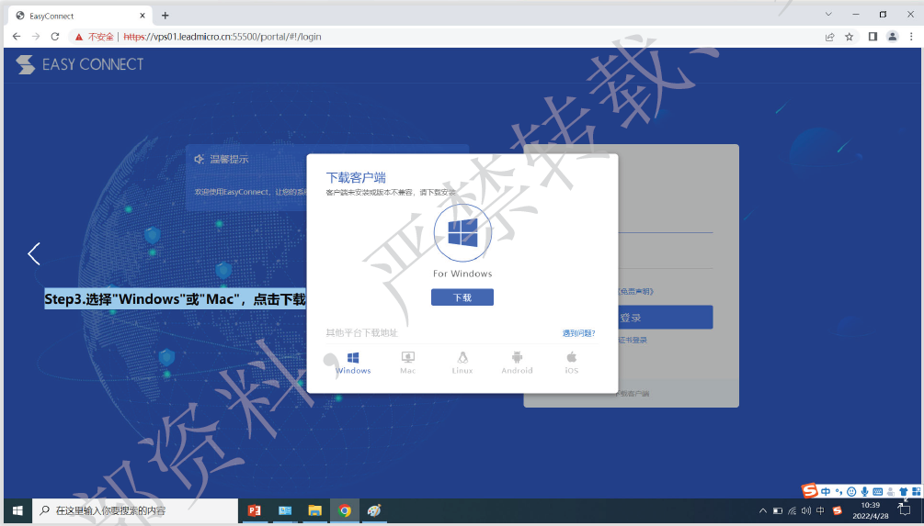
Task: Click the battery icon in the tray
Action: tap(778, 510)
